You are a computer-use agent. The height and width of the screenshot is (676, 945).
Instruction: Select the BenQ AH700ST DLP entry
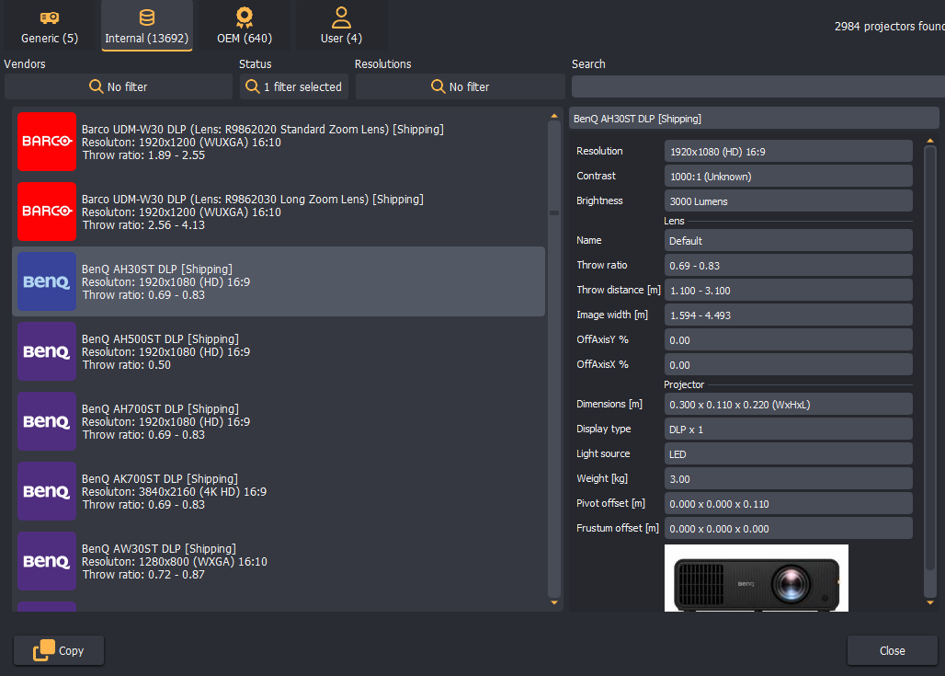tap(279, 421)
